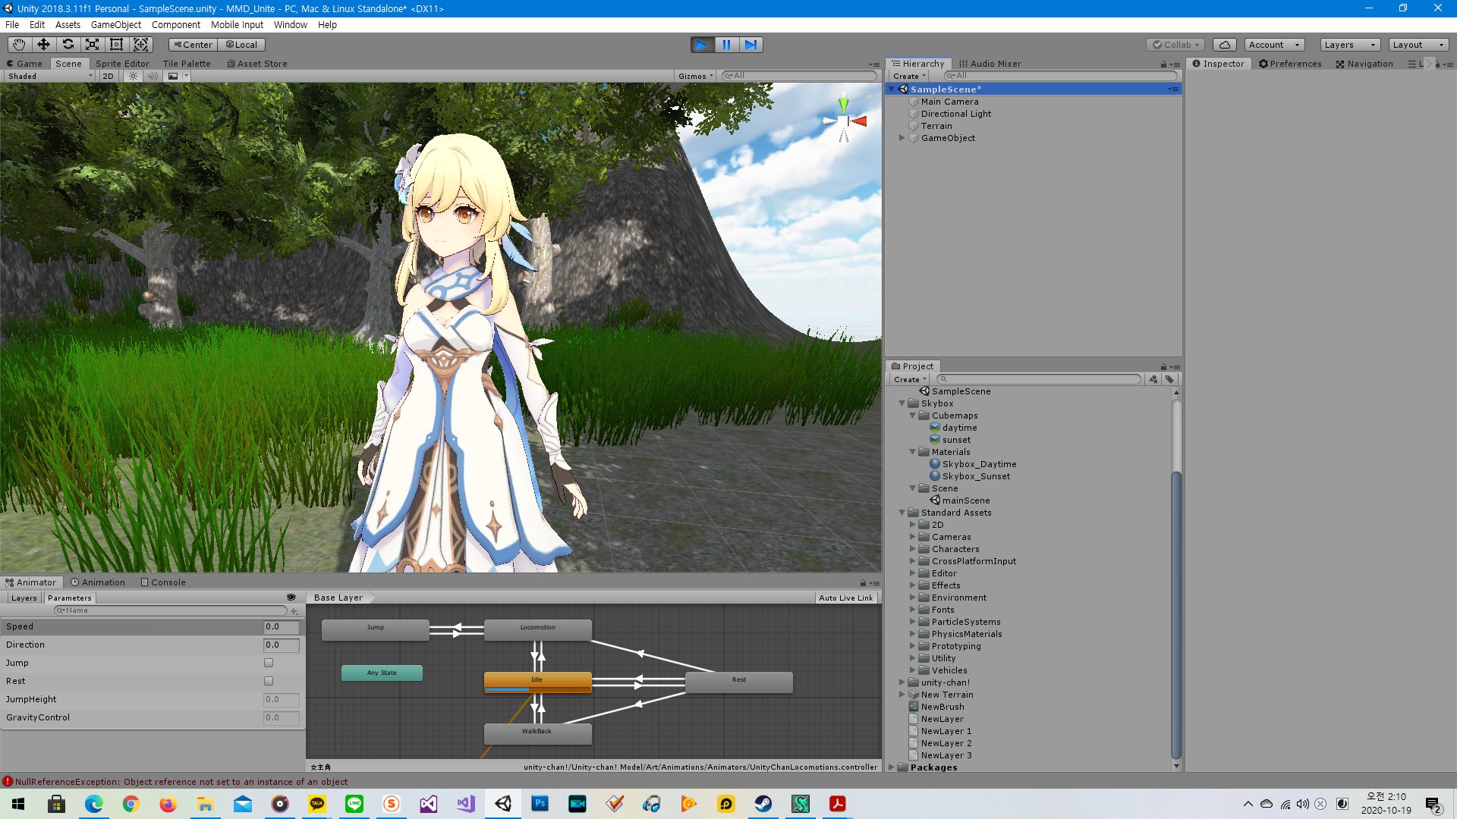Image resolution: width=1457 pixels, height=819 pixels.
Task: Toggle Center pivot mode
Action: coord(193,45)
